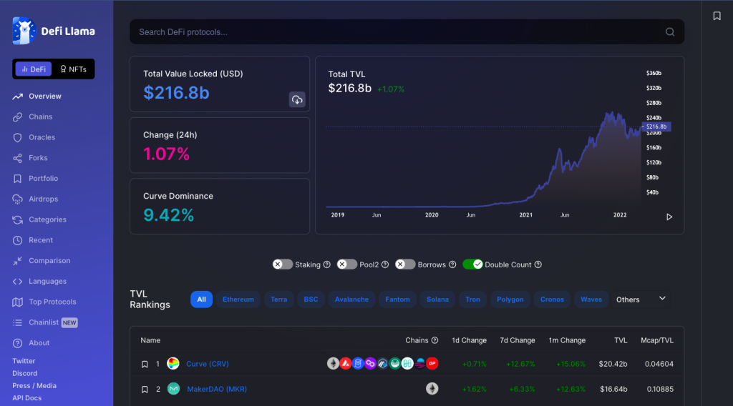Switch to the DeFi mode button

[x=34, y=69]
